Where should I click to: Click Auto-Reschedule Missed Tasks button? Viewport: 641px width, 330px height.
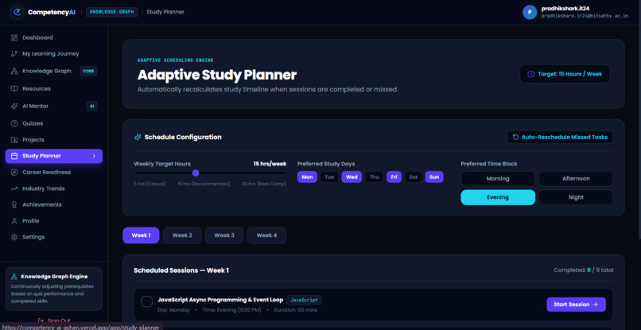point(560,138)
